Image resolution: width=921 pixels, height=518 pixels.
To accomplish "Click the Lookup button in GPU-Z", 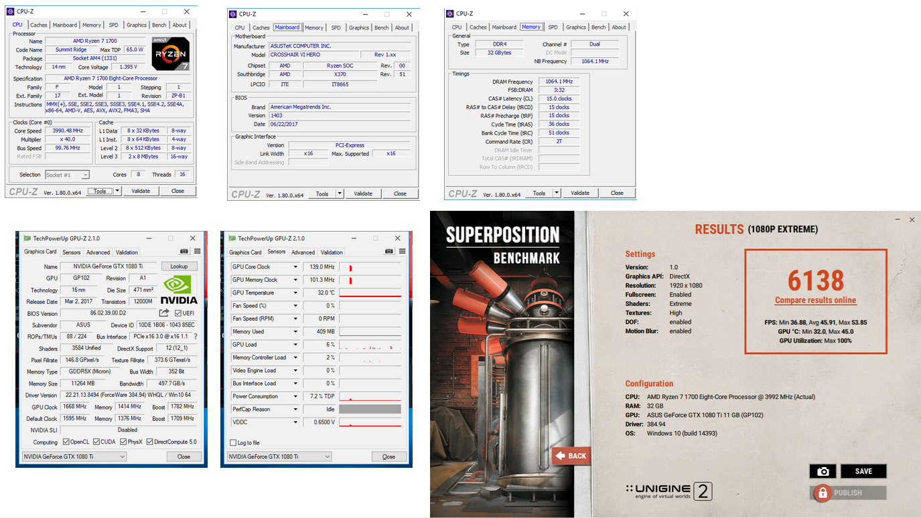I will 180,266.
